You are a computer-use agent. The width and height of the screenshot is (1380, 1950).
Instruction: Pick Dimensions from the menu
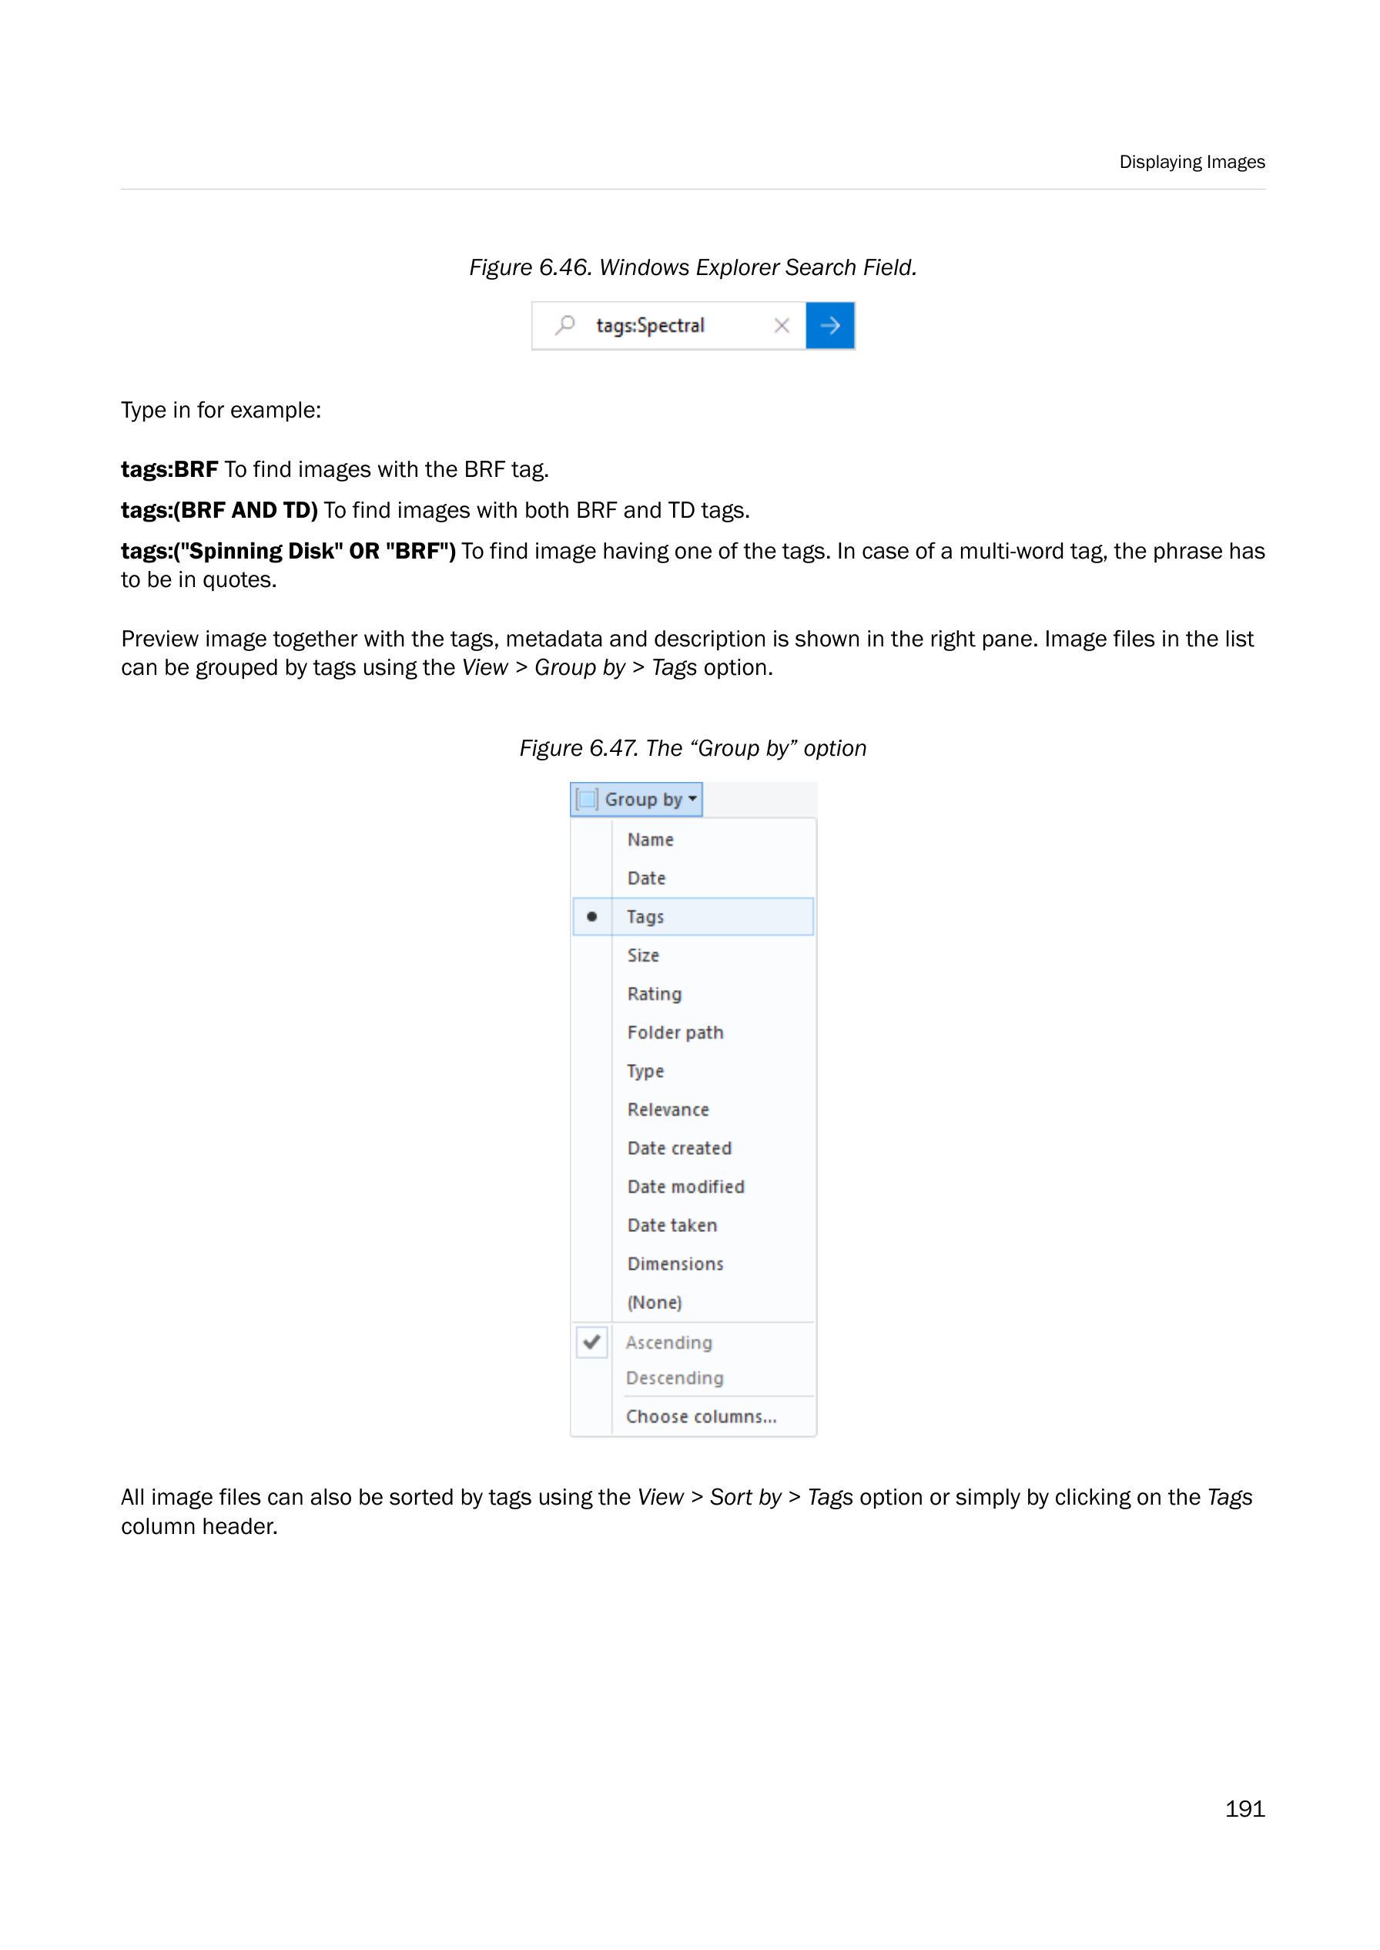pos(675,1264)
